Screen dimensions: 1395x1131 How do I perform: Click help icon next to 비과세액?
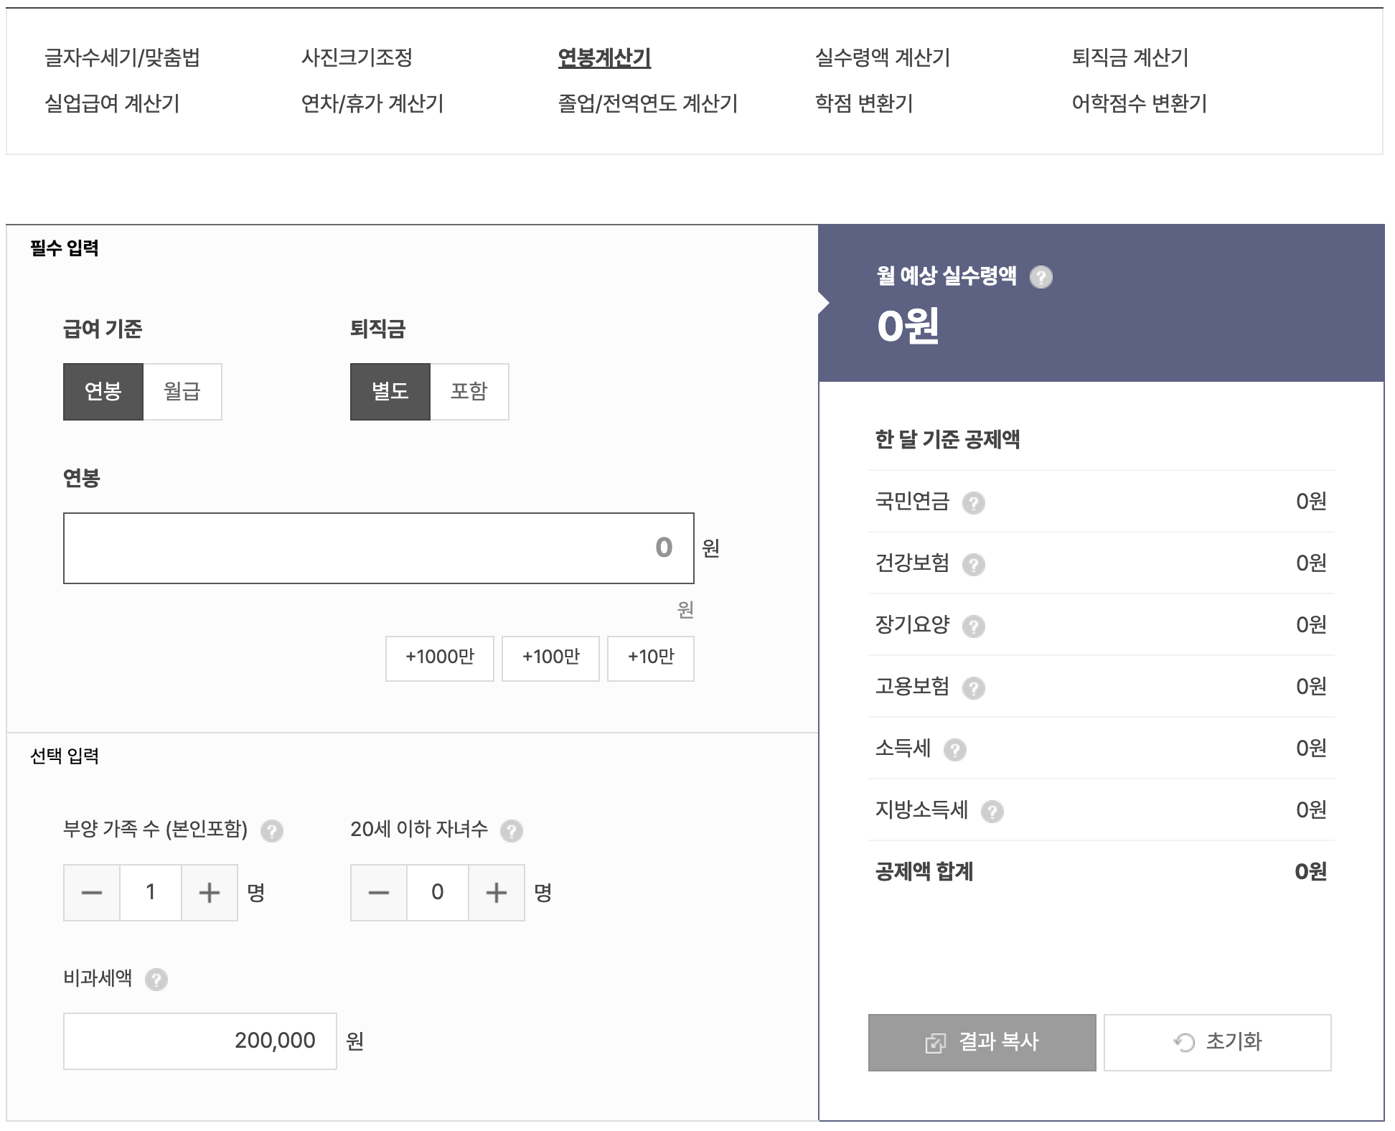[156, 980]
